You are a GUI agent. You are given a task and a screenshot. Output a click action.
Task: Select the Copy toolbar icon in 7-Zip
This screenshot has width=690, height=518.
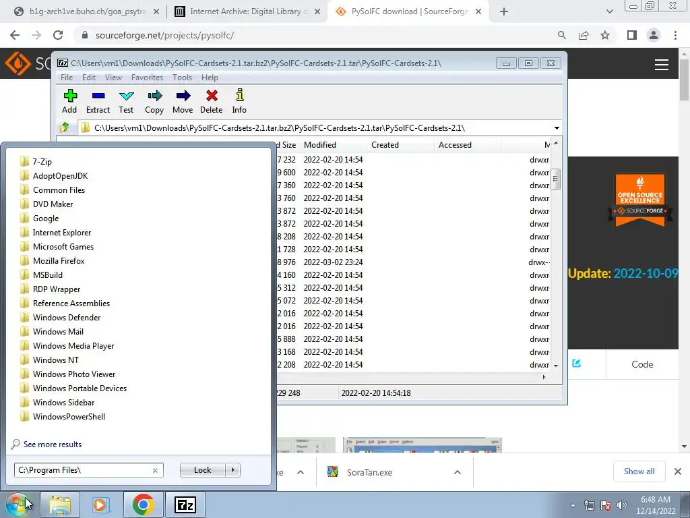tap(154, 101)
